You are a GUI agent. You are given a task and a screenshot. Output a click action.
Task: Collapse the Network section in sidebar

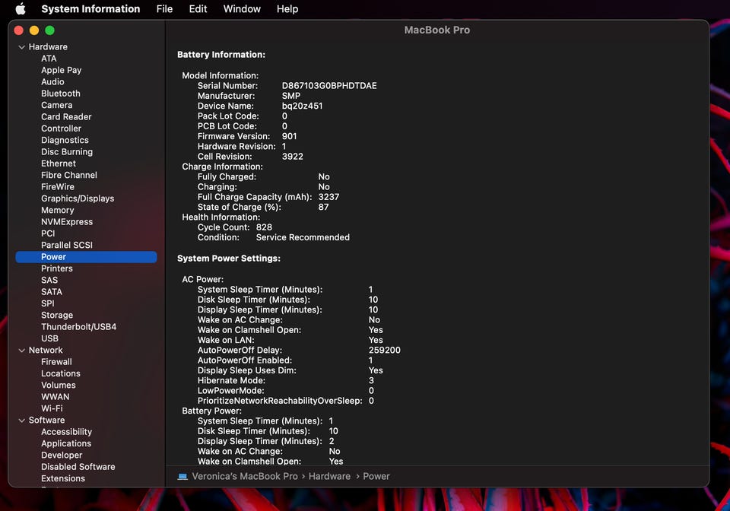(x=22, y=351)
